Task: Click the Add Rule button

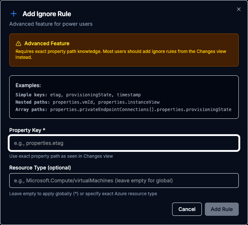Action: [221, 209]
